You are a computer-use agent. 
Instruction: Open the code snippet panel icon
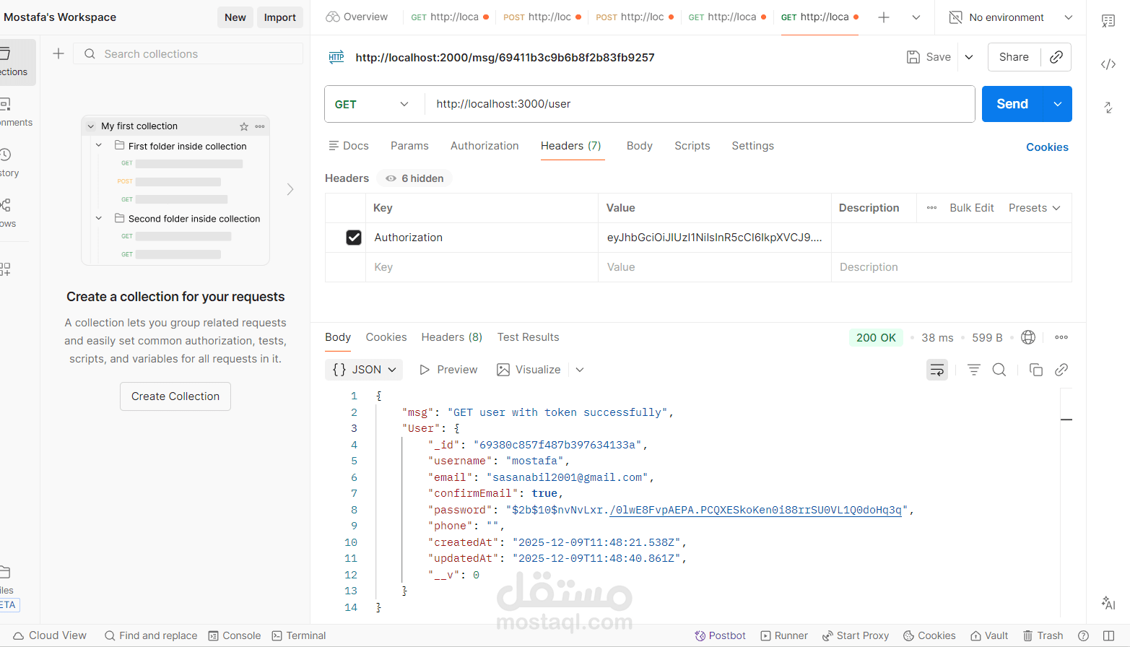(1108, 64)
